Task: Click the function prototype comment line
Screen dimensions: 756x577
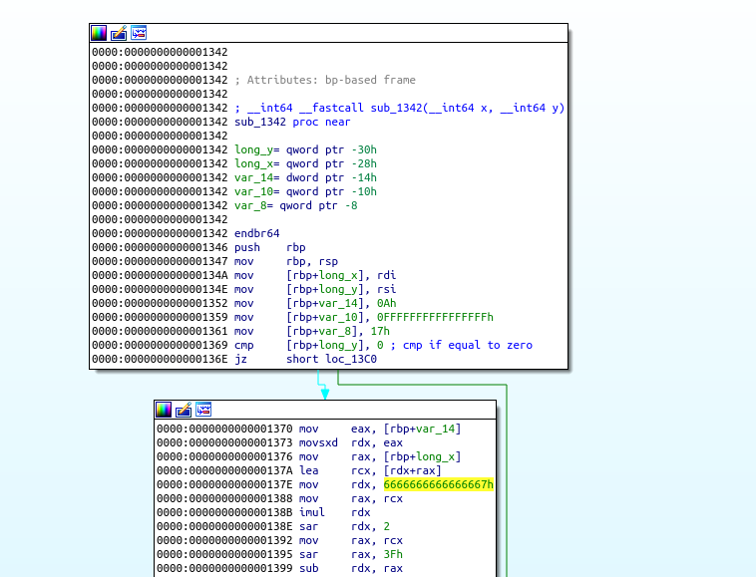Action: point(399,108)
